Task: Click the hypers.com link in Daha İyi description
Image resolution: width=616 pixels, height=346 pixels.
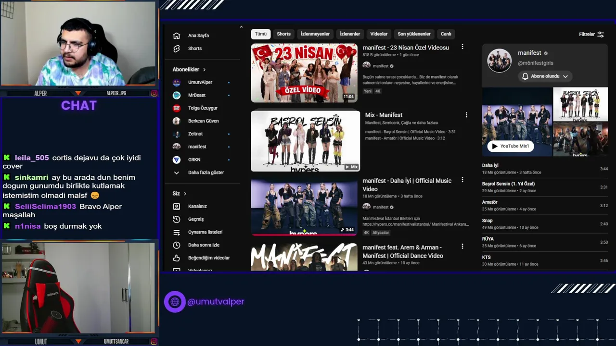Action: pos(397,224)
